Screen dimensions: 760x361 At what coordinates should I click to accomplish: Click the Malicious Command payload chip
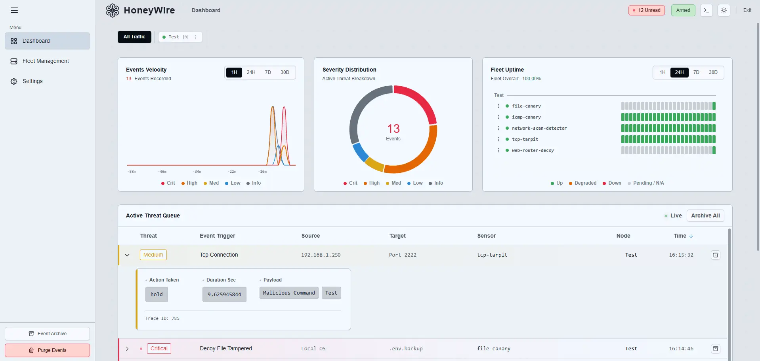pos(289,293)
